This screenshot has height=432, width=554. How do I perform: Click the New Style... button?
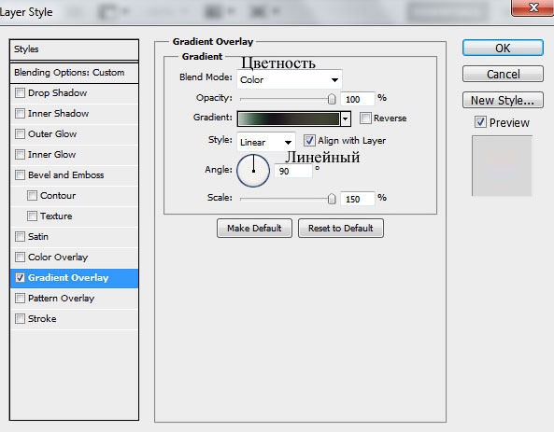(x=503, y=100)
